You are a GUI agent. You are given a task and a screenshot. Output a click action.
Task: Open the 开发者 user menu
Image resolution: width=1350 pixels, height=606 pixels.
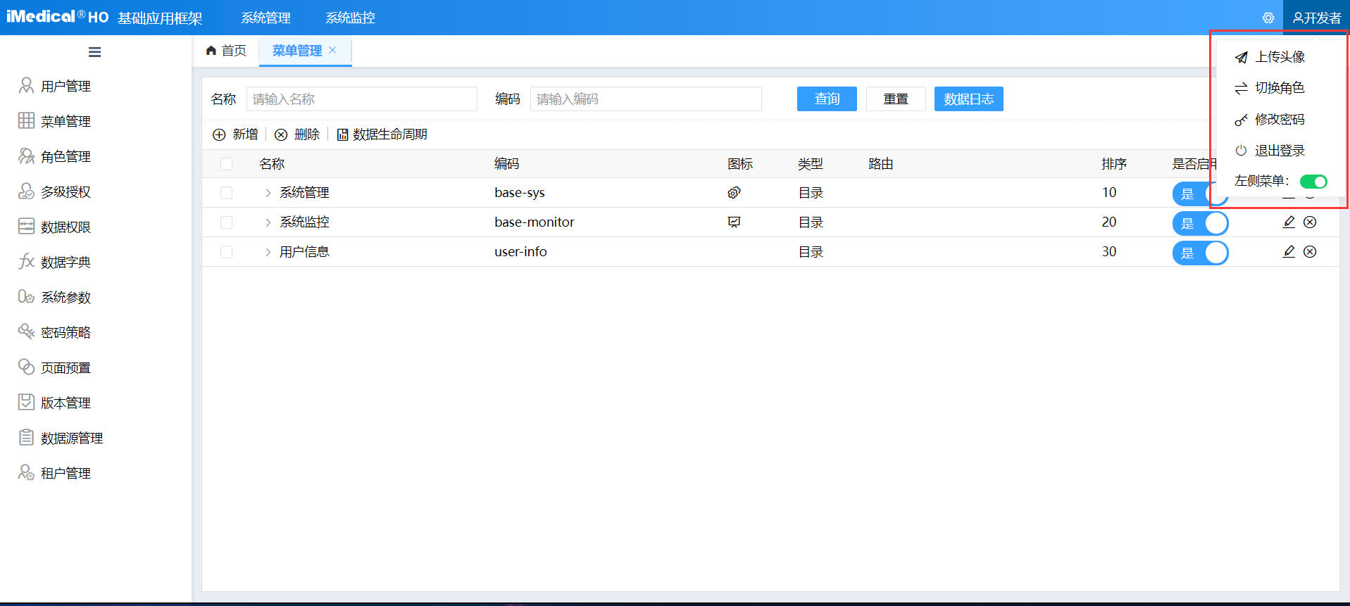(x=1316, y=18)
